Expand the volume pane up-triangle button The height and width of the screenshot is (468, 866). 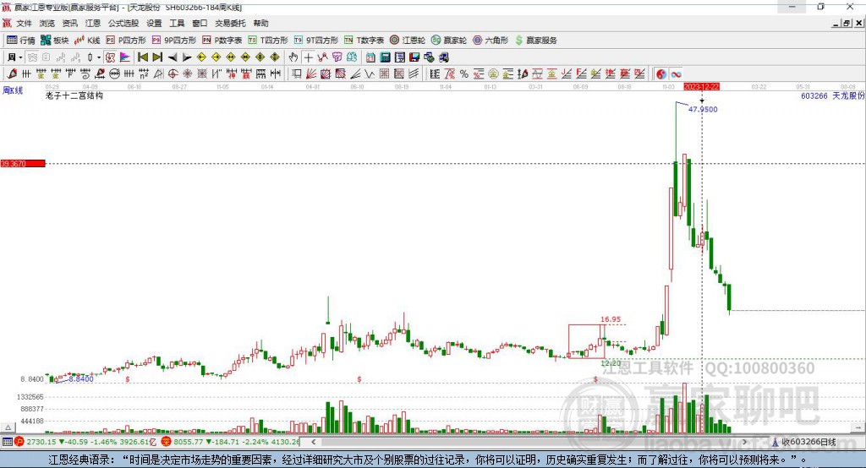coord(8,427)
